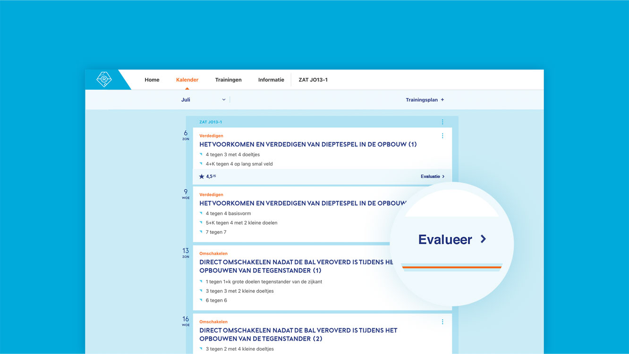The height and width of the screenshot is (354, 629).
Task: Open three-dot menu beside ZAT JO13-1 header
Action: (442, 122)
